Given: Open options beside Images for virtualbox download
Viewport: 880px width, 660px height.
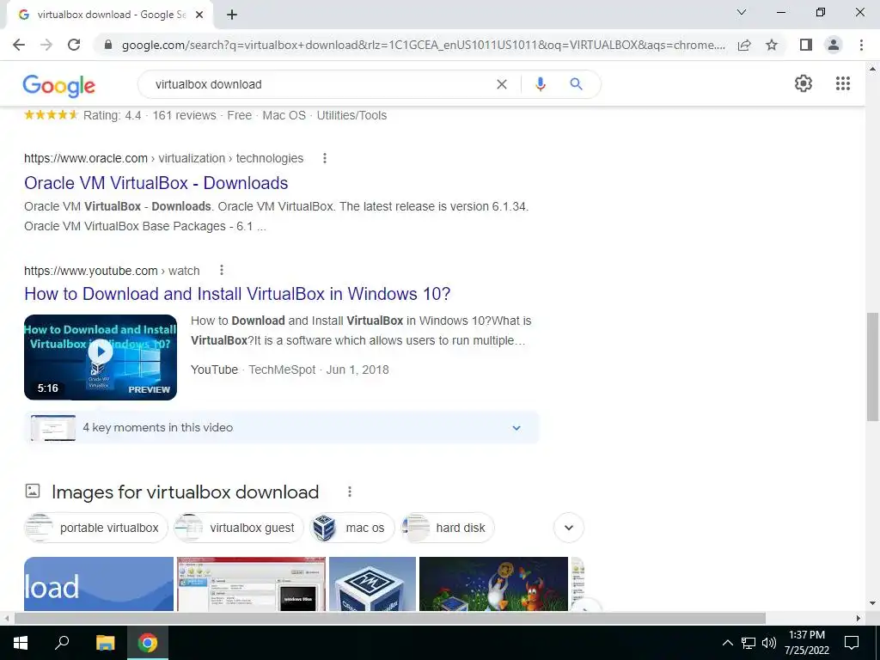Looking at the screenshot, I should pos(350,492).
